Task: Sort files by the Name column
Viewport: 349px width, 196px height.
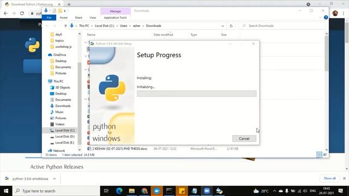Action: point(91,35)
